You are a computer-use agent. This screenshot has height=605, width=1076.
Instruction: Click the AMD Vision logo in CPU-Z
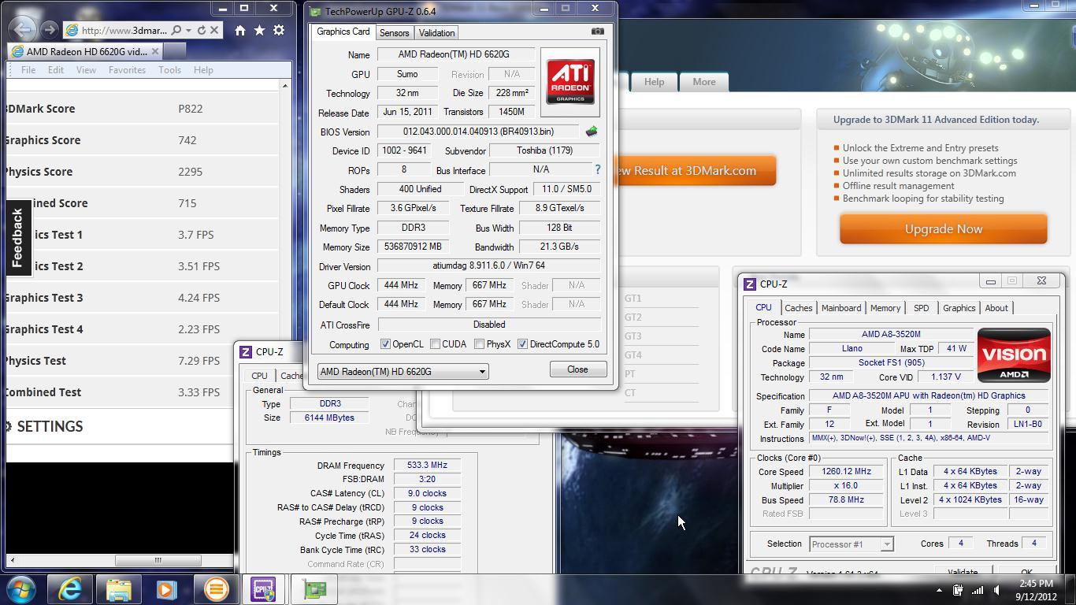tap(1013, 355)
